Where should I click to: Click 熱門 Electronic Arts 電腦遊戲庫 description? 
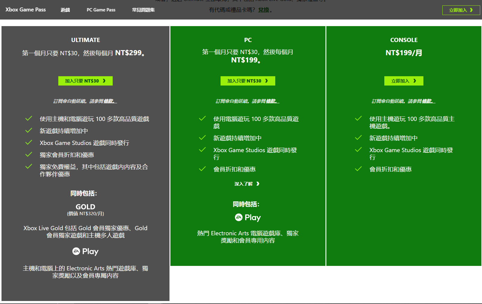point(248,237)
